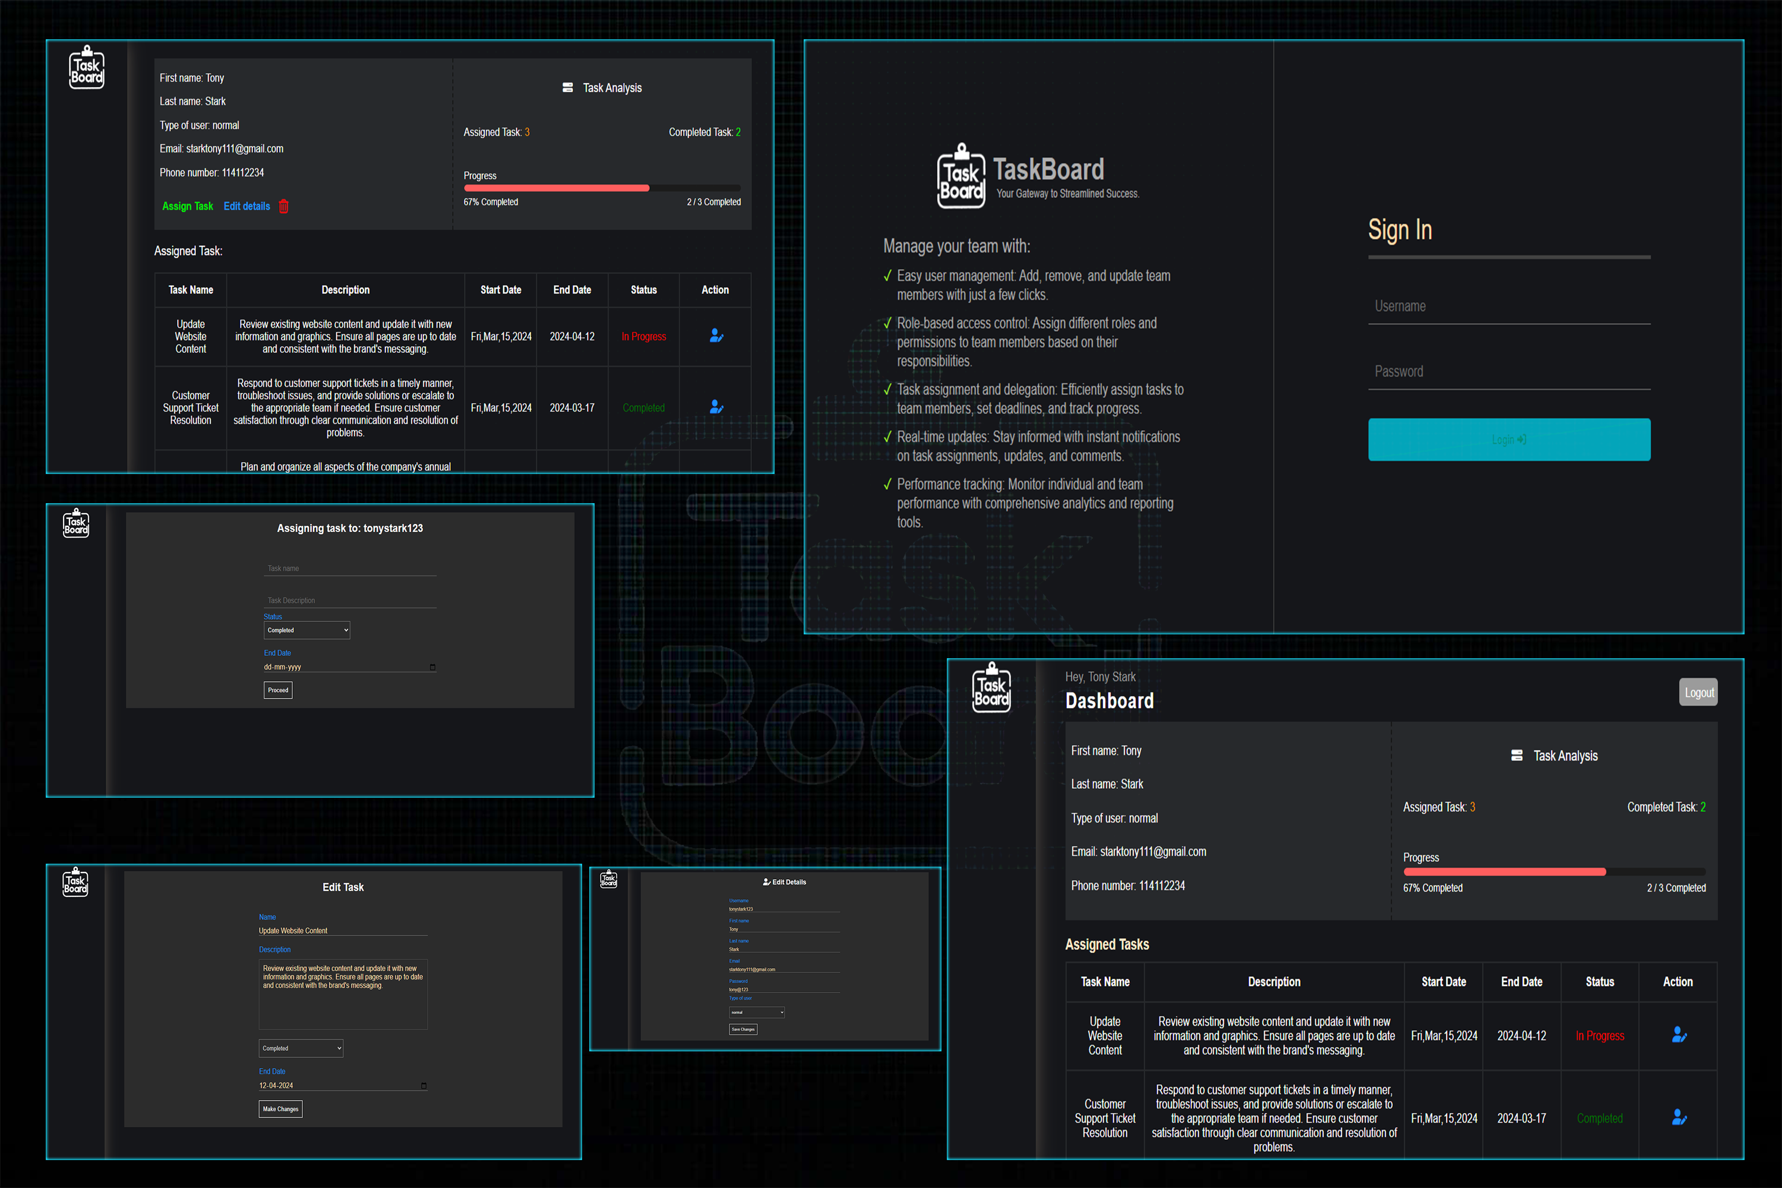Click the Task Analysis icon in the user profile panel
Screen dimensions: 1782x1188
click(567, 88)
